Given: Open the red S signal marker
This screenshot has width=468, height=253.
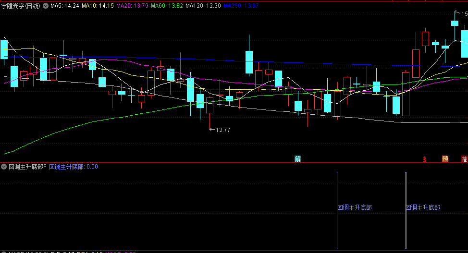Looking at the screenshot, I should coord(424,159).
